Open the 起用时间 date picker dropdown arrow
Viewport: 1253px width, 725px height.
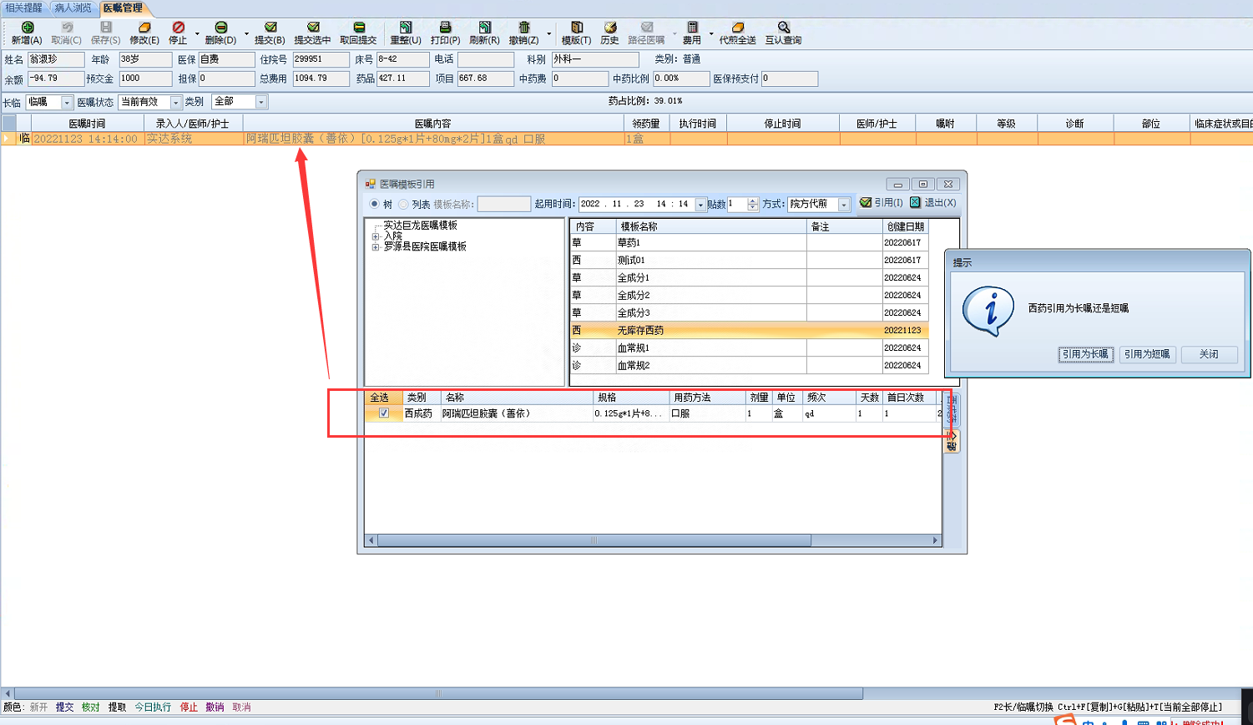pos(700,204)
